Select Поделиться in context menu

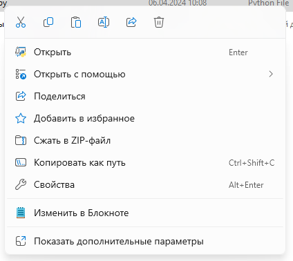click(145, 96)
